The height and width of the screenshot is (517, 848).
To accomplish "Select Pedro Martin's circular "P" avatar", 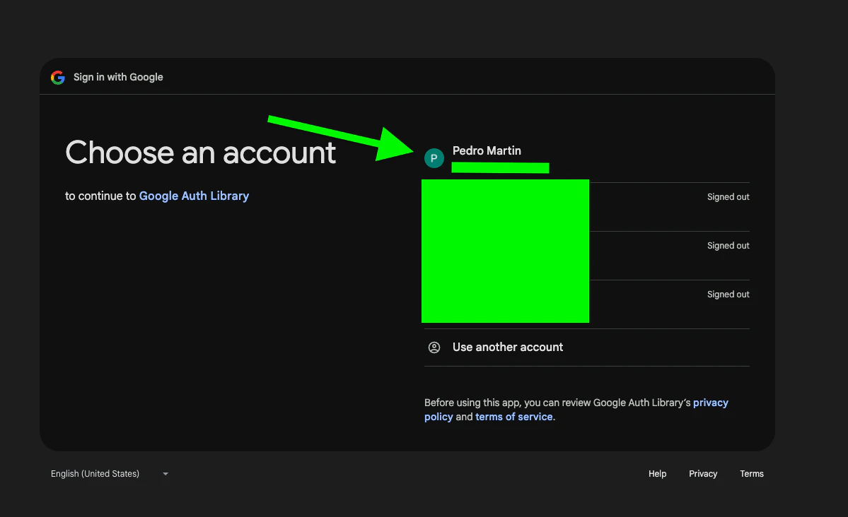I will click(x=434, y=158).
